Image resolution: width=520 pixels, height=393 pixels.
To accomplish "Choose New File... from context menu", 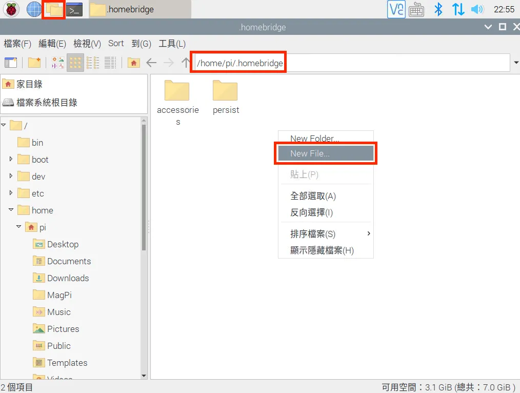I will [326, 153].
